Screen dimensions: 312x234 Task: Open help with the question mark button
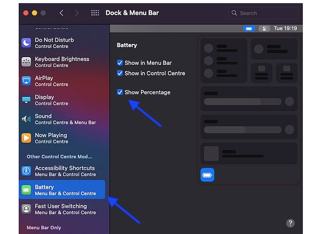[x=290, y=223]
